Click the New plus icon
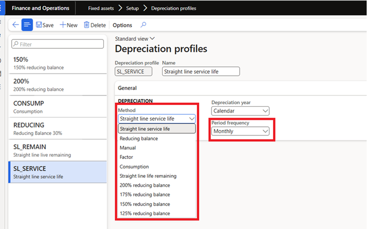This screenshot has height=229, width=368. tap(63, 25)
